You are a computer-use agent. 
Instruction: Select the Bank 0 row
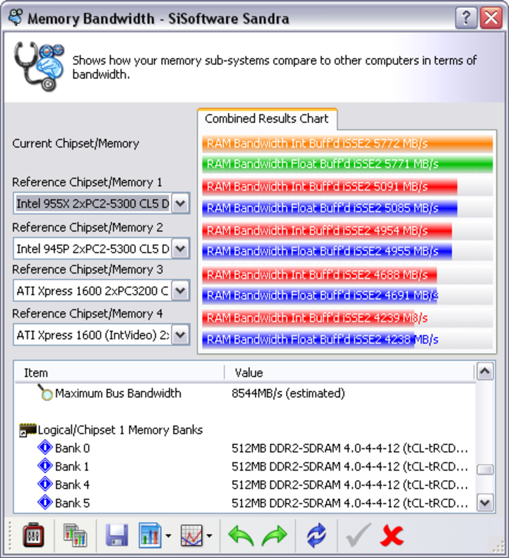coord(245,448)
